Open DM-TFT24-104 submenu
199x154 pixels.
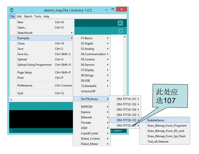point(125,109)
